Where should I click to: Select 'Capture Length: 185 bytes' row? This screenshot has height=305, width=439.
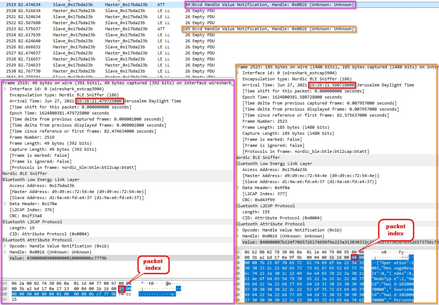click(288, 133)
